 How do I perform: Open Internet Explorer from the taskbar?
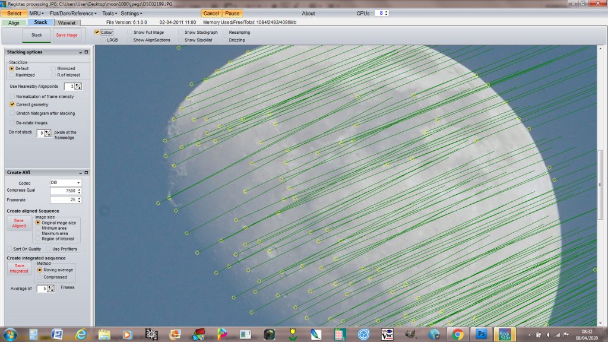(81, 334)
